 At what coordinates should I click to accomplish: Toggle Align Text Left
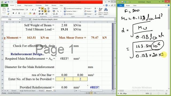40,11
